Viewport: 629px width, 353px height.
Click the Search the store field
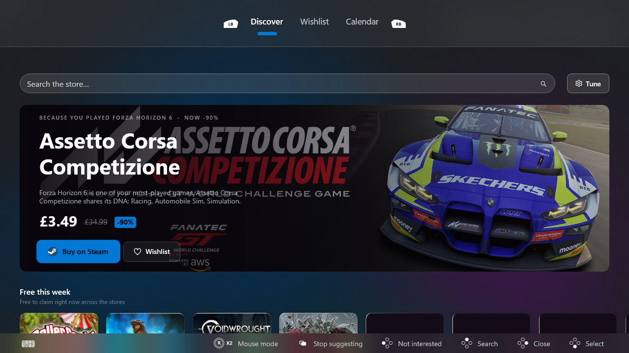click(x=287, y=83)
